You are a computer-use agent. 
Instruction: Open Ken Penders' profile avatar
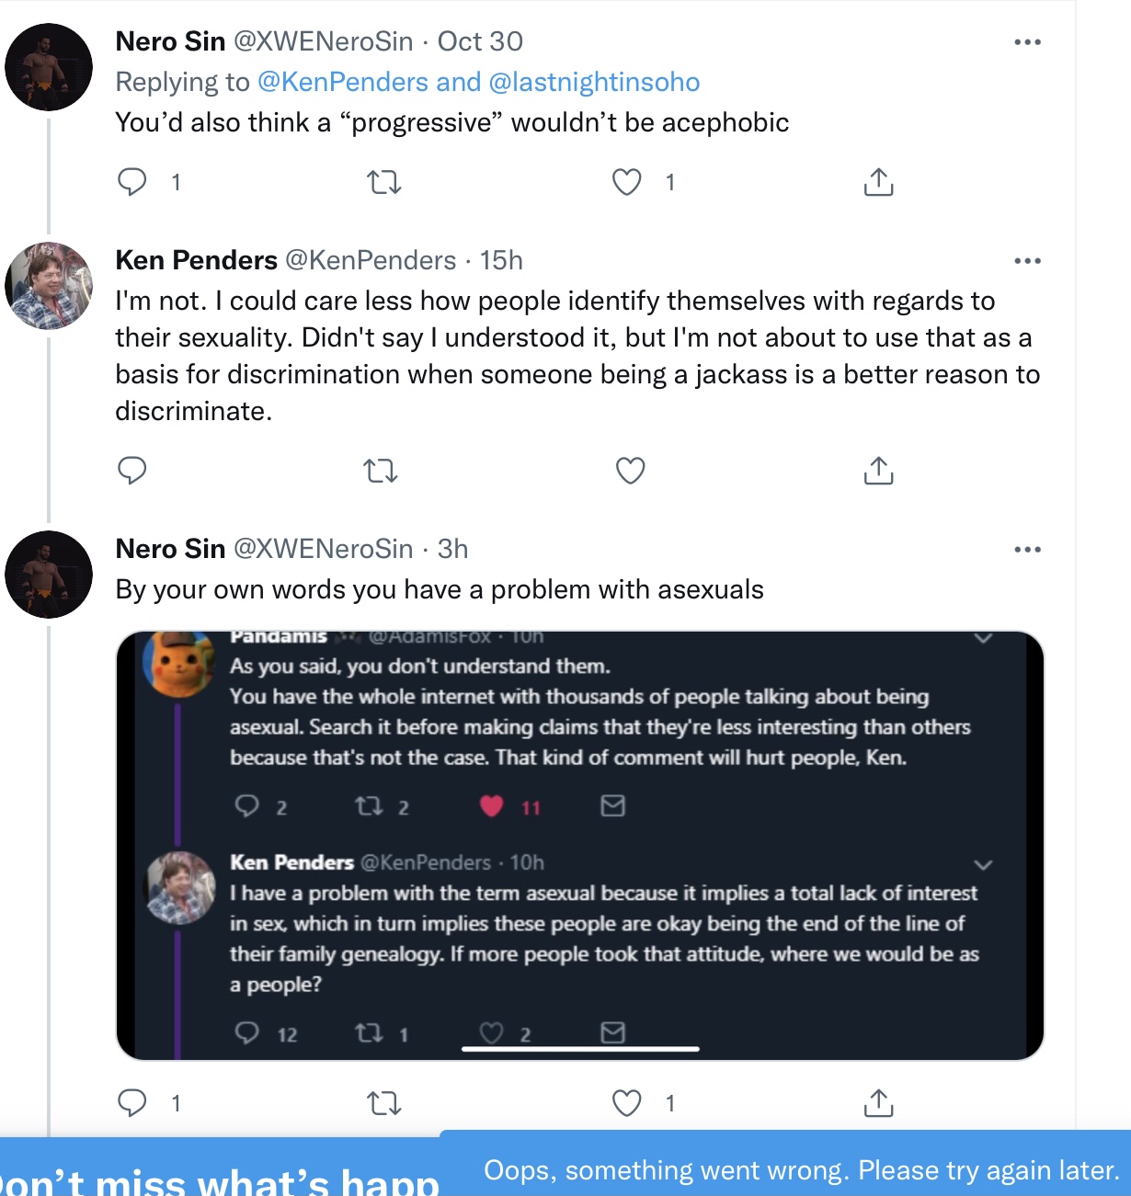point(49,286)
